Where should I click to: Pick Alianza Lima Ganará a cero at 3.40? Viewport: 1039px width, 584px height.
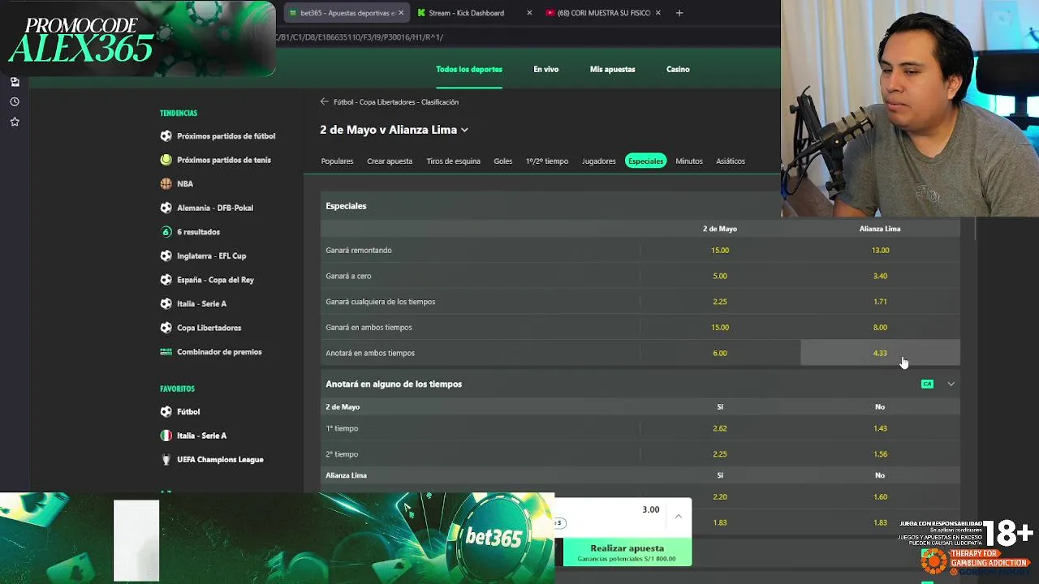point(880,276)
